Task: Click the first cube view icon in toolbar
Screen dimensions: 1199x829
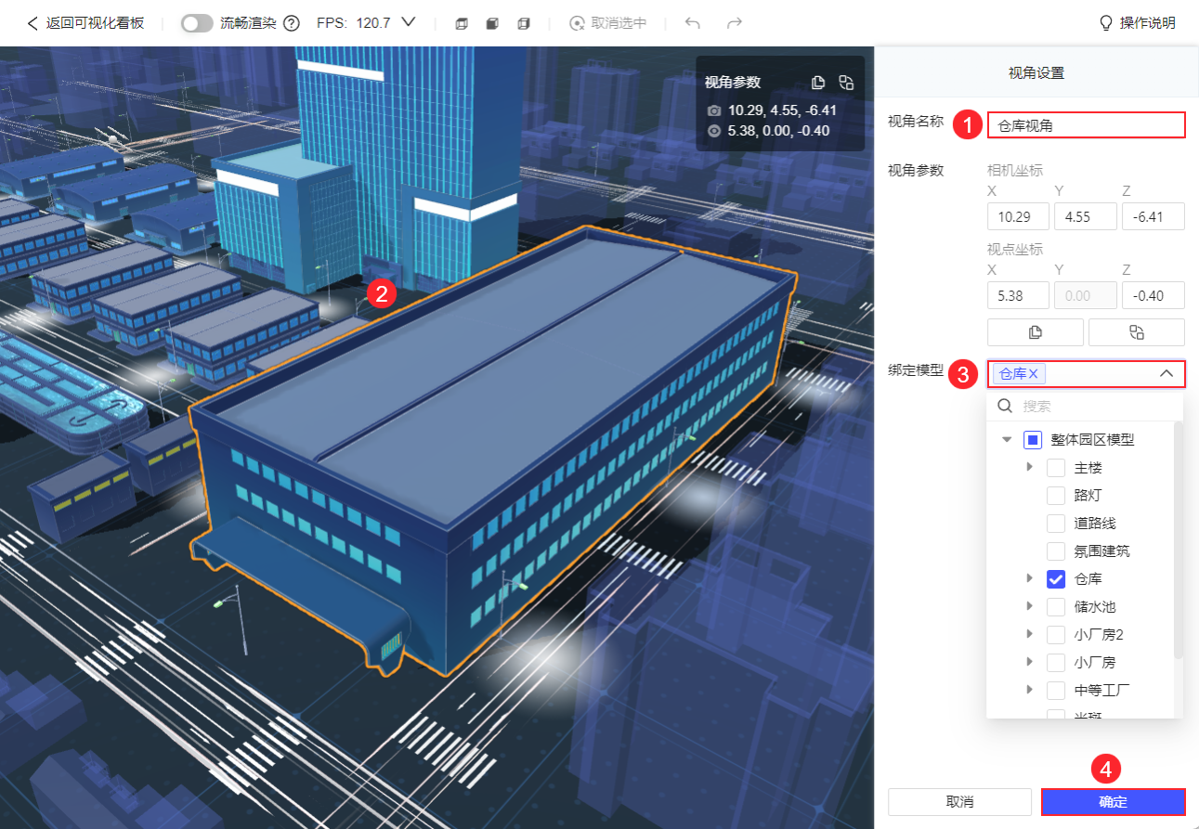Action: [x=462, y=23]
